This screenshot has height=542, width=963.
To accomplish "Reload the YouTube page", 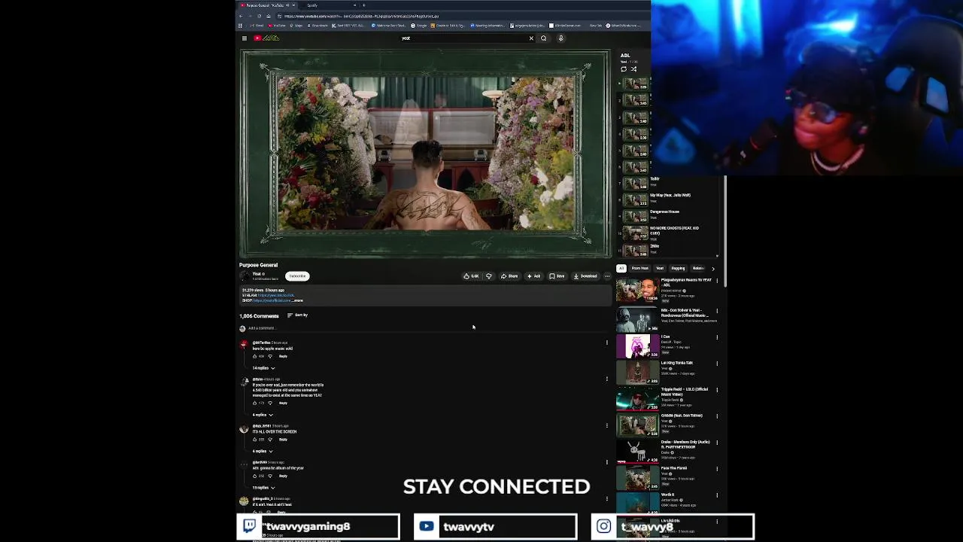I will pyautogui.click(x=259, y=16).
